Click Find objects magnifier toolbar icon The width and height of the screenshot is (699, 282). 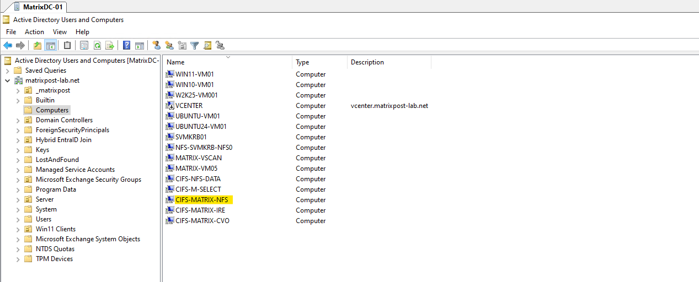pos(207,45)
